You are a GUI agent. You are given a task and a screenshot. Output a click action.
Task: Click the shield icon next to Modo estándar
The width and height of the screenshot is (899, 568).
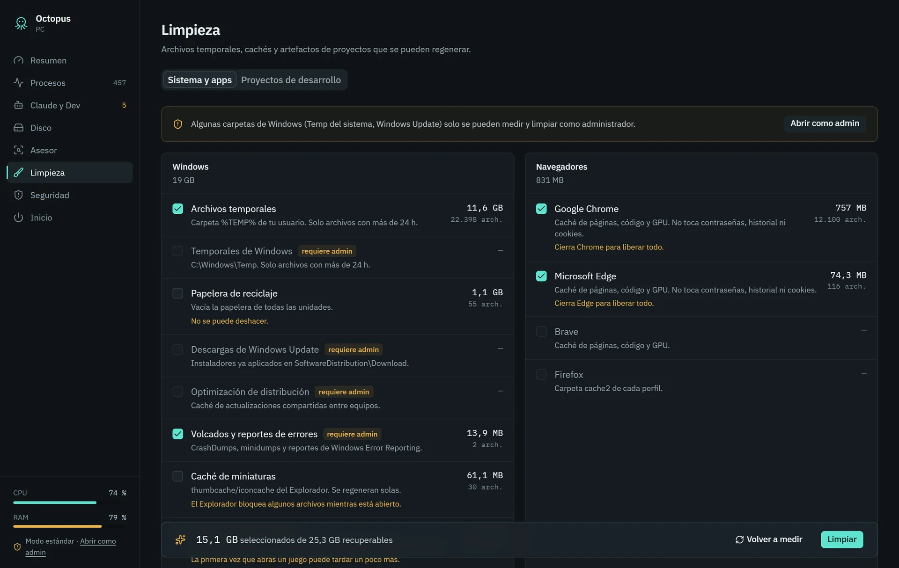tap(17, 546)
